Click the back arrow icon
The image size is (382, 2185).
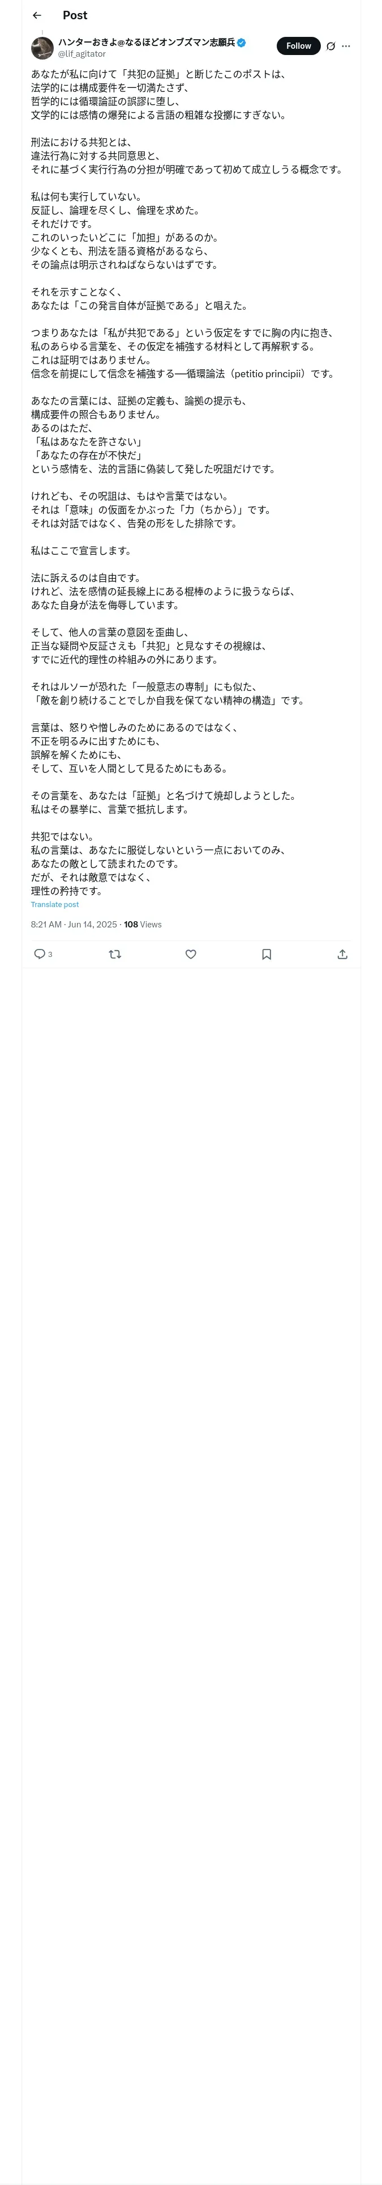(36, 15)
